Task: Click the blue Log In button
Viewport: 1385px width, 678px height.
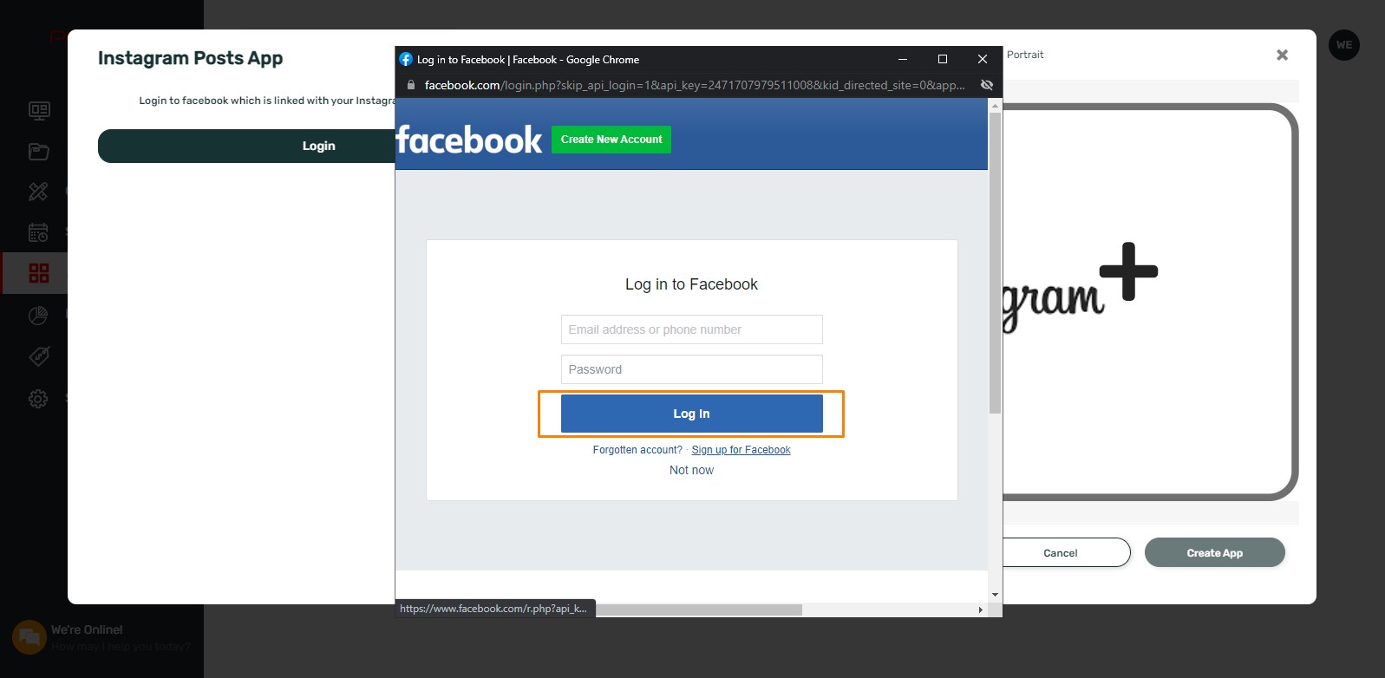Action: tap(691, 414)
